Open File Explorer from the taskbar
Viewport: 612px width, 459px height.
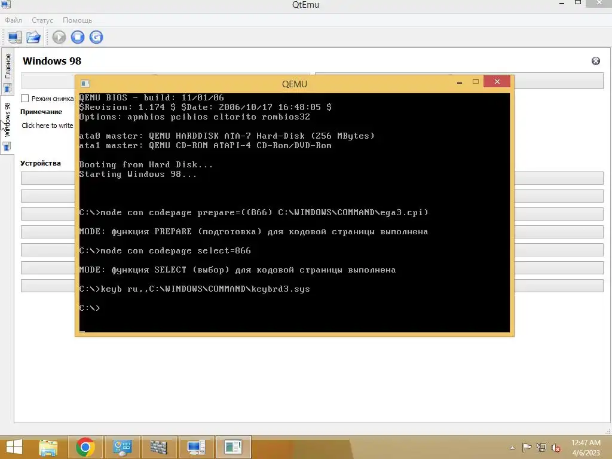(48, 447)
